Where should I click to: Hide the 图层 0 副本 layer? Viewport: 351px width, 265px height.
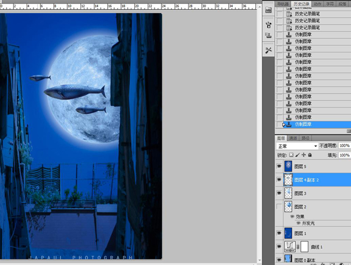[279, 260]
